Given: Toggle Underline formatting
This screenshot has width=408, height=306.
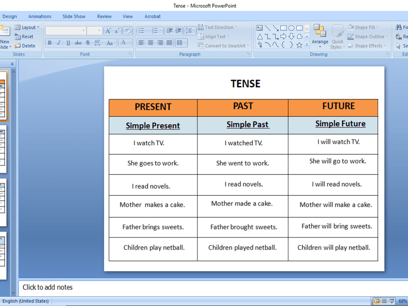Looking at the screenshot, I should 68,43.
